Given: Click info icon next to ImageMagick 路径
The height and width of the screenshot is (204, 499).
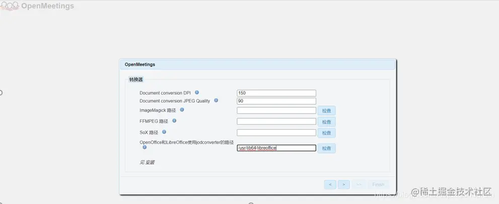Looking at the screenshot, I should pos(182,110).
